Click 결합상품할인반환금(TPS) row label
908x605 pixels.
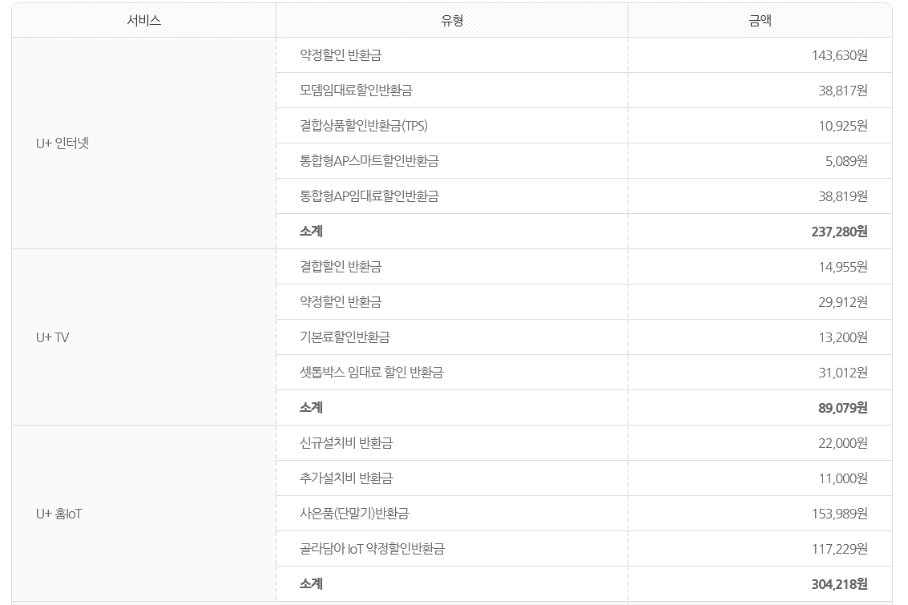pyautogui.click(x=364, y=126)
